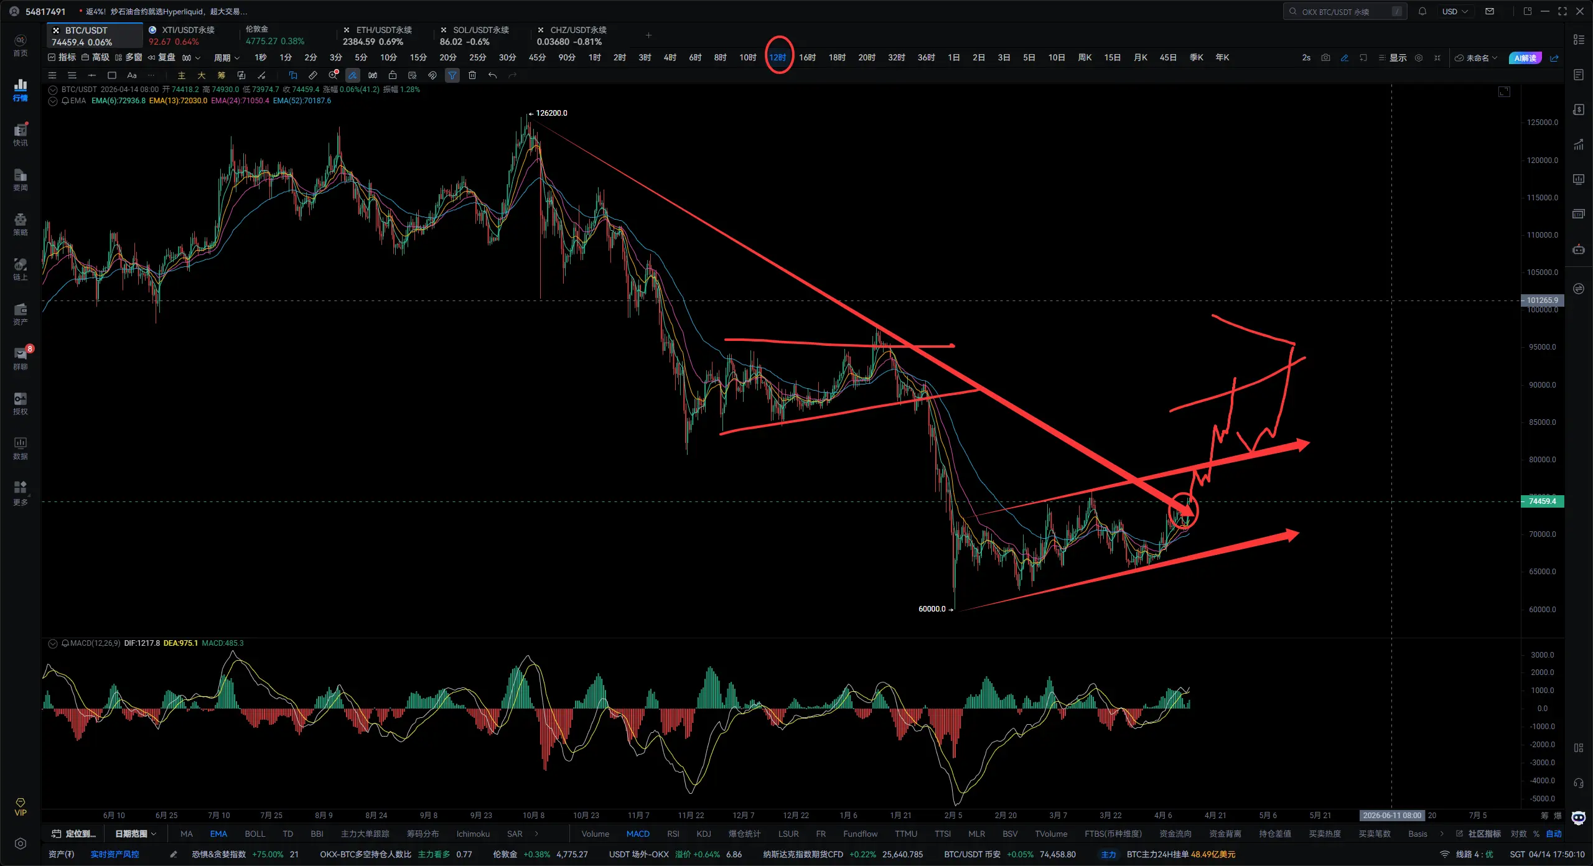
Task: Click the AI解读 button
Action: (x=1525, y=58)
